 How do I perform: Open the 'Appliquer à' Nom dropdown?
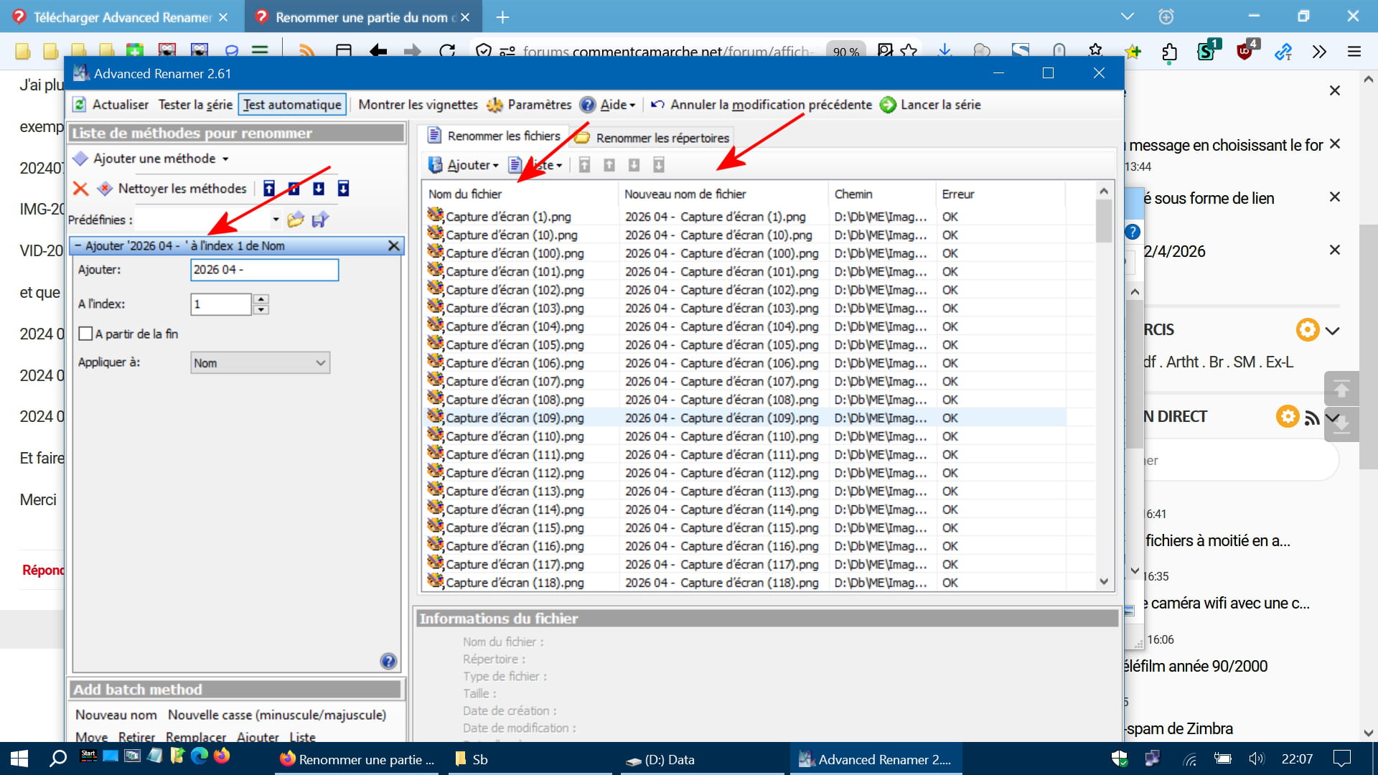[260, 363]
